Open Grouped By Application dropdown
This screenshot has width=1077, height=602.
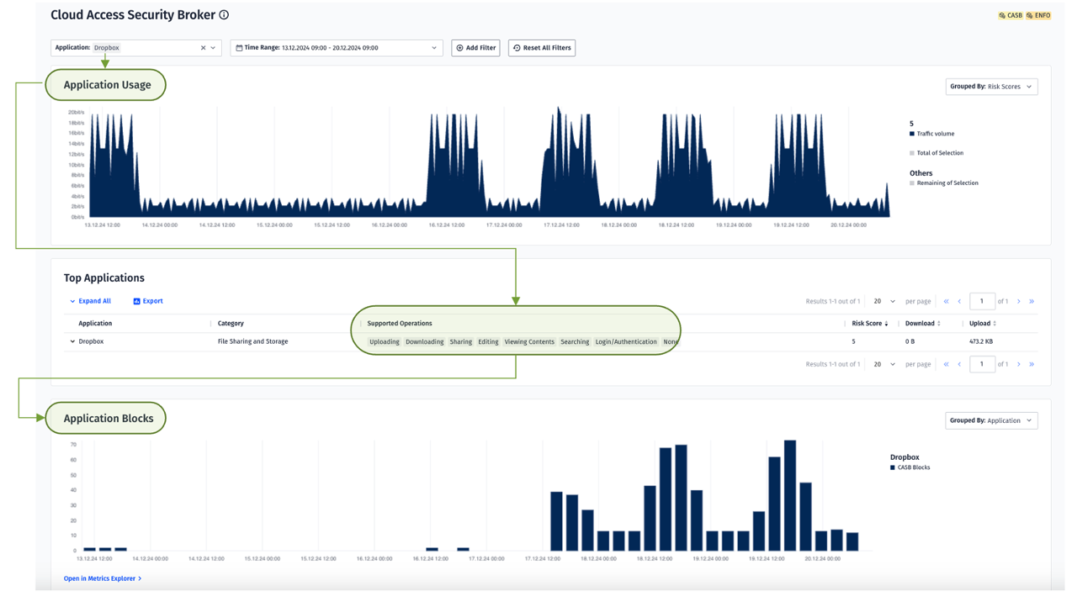click(991, 420)
